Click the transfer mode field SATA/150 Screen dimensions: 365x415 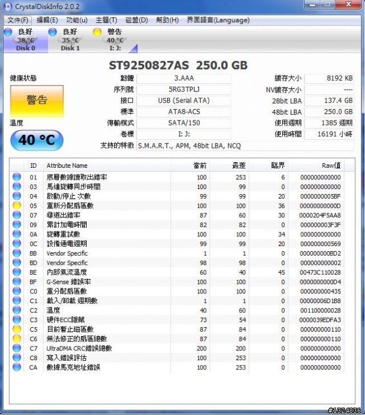184,123
